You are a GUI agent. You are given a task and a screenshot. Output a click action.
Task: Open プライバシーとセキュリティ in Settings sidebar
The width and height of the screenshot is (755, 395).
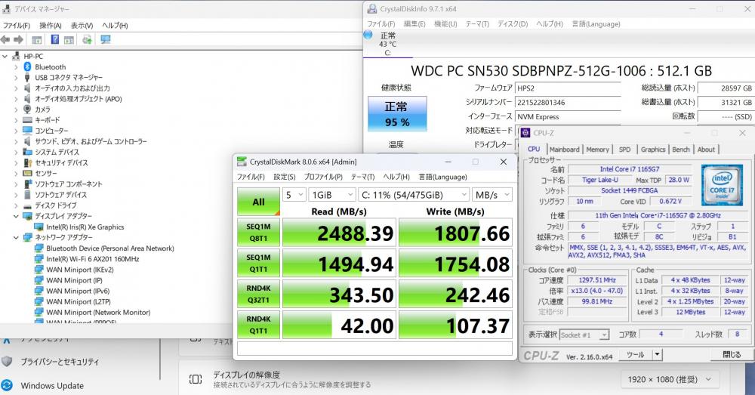click(60, 361)
